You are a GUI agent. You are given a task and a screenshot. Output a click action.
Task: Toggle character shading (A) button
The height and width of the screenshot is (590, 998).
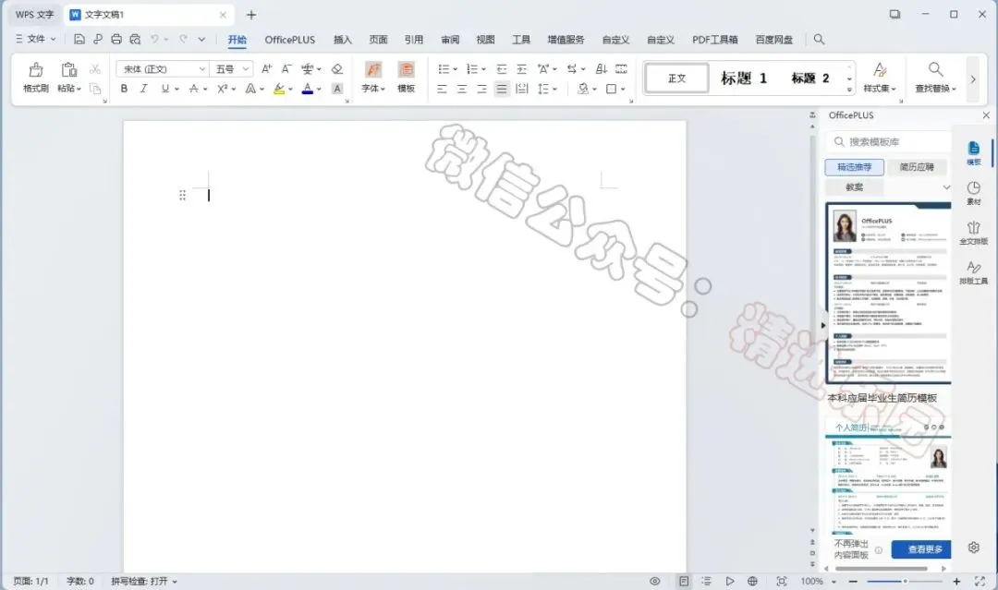337,89
